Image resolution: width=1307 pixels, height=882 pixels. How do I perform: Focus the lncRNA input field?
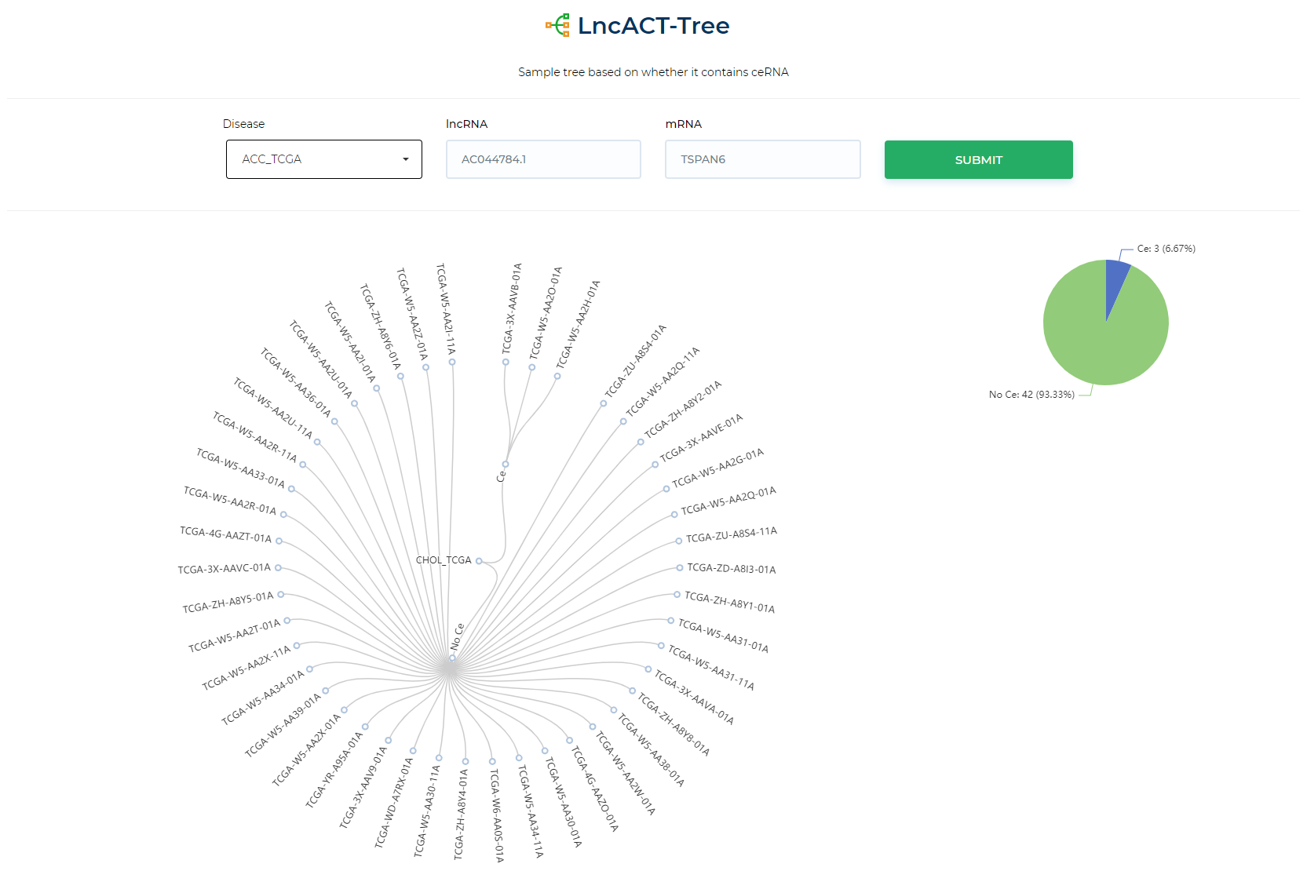[x=543, y=159]
